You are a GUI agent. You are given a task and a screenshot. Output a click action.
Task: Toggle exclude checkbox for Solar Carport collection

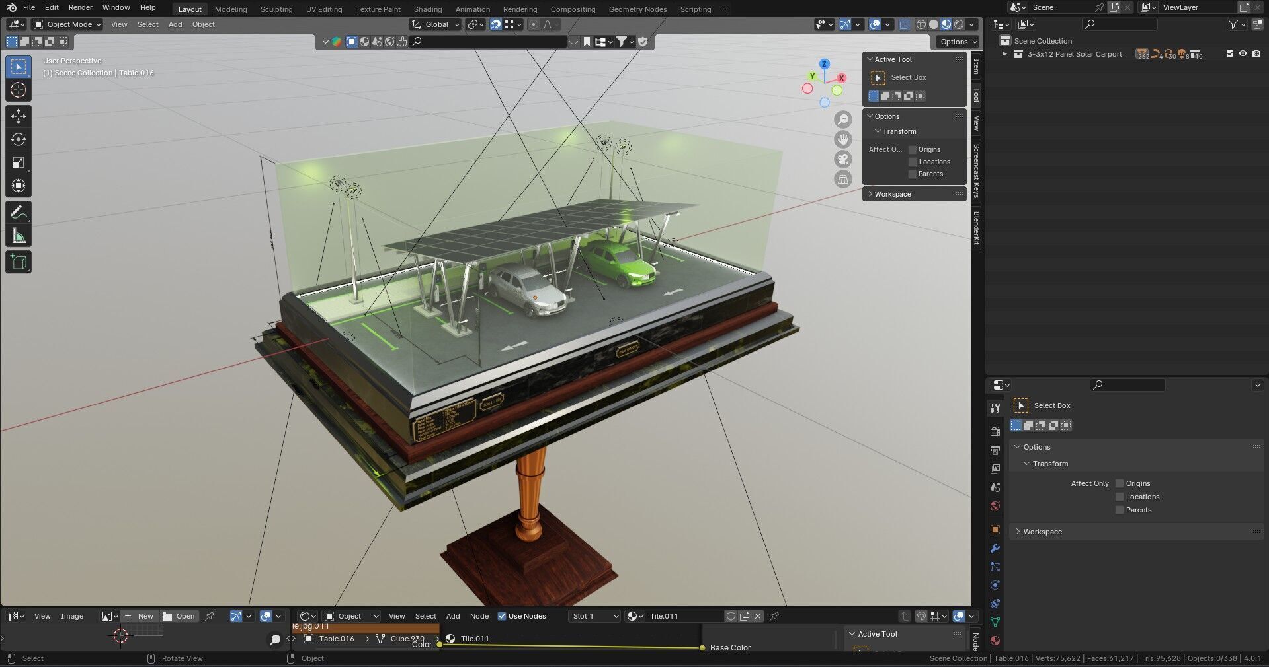[x=1230, y=54]
